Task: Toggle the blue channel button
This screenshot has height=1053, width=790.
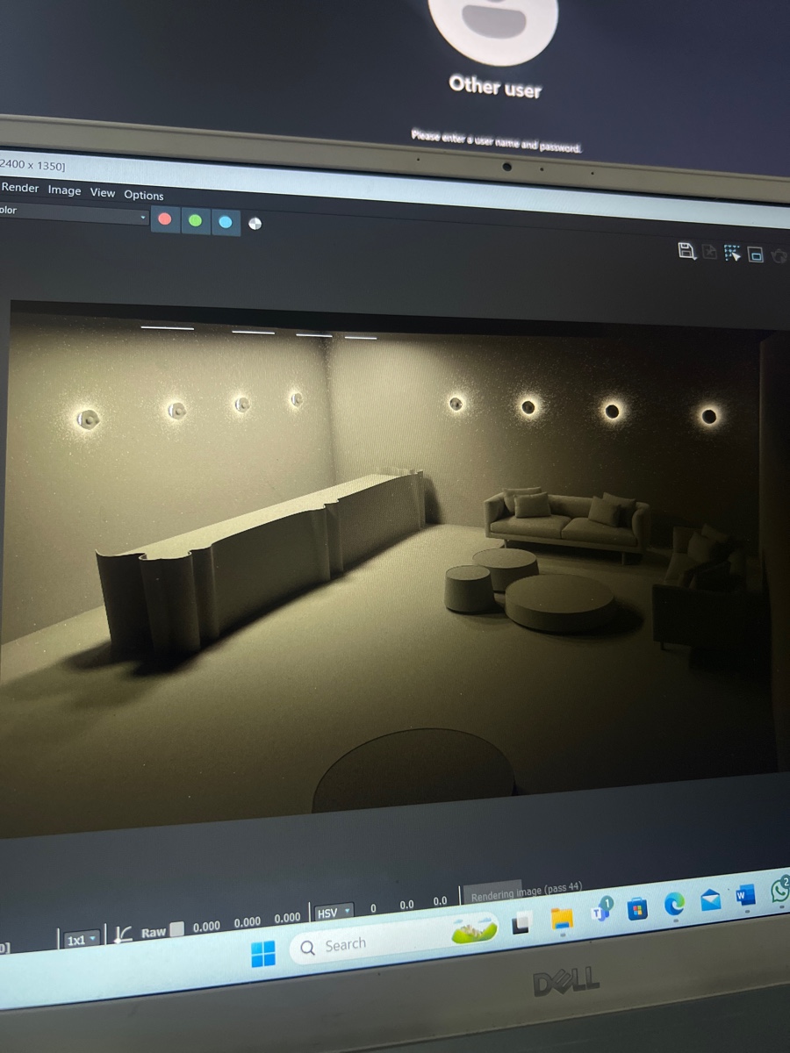Action: point(226,222)
